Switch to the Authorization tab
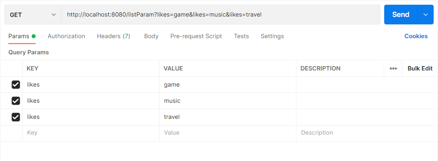438x161 pixels. [66, 36]
